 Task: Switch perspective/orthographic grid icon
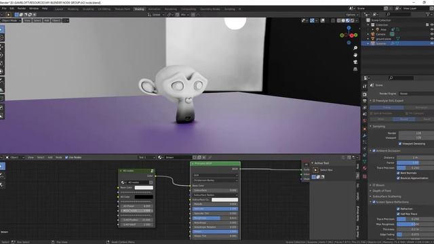point(355,69)
